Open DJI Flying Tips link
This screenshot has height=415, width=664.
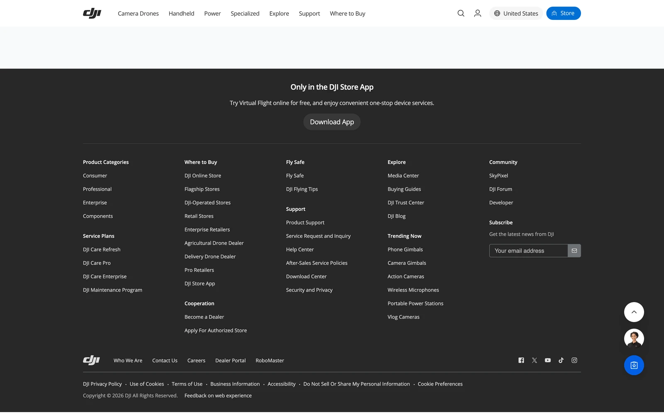(x=302, y=189)
